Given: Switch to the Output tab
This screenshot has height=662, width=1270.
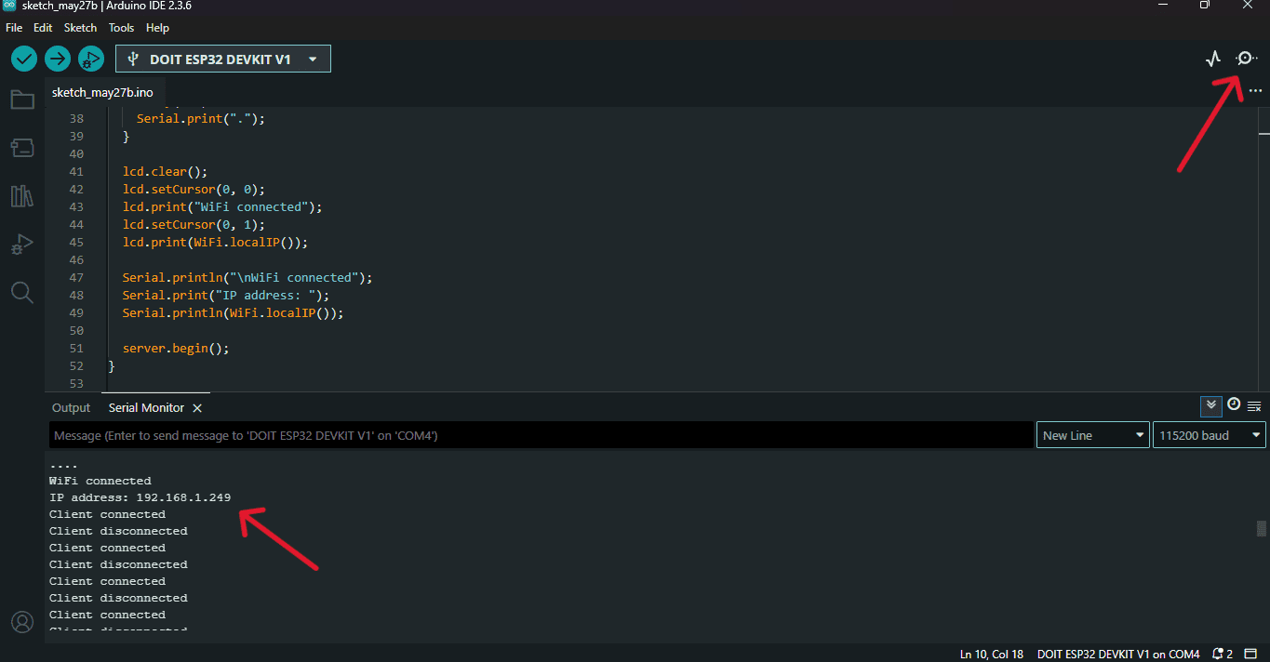Looking at the screenshot, I should [x=72, y=408].
